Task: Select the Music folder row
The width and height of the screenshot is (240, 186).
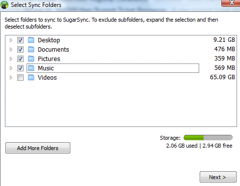Action: click(113, 68)
